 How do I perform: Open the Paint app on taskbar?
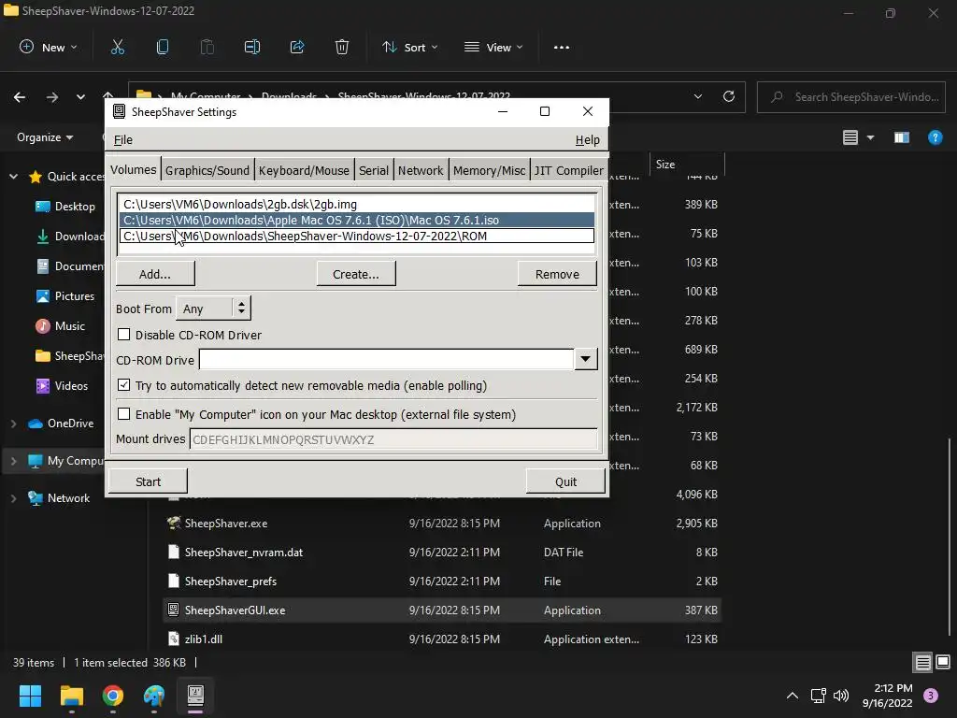click(x=154, y=696)
